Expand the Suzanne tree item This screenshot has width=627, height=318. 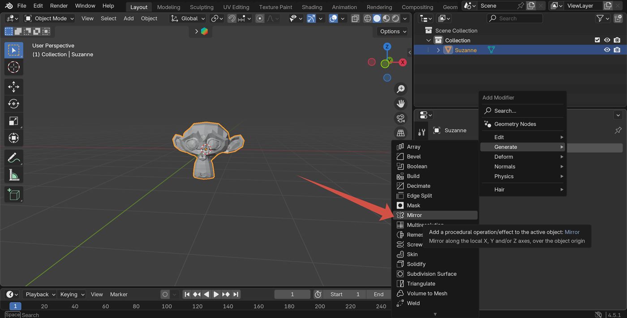[x=438, y=50]
